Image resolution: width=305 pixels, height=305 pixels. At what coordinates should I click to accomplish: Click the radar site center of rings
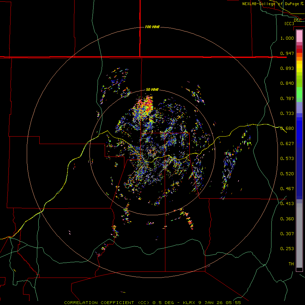[152, 152]
